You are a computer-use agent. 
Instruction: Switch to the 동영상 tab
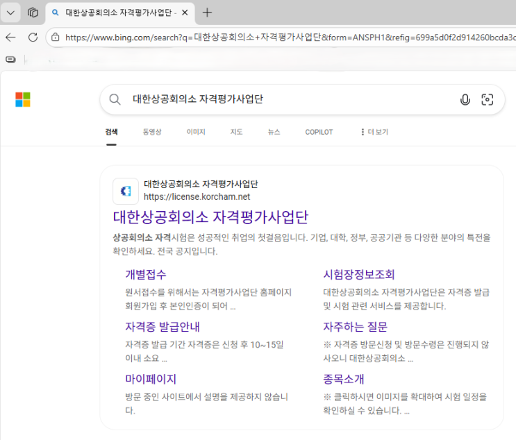pyautogui.click(x=152, y=132)
